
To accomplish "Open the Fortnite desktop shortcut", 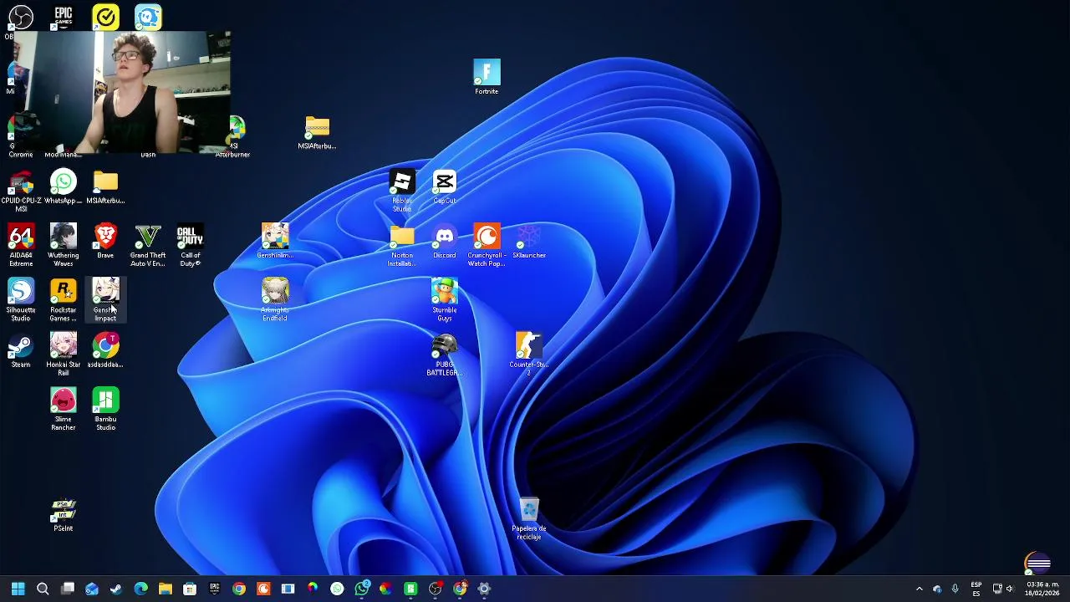I will click(487, 77).
